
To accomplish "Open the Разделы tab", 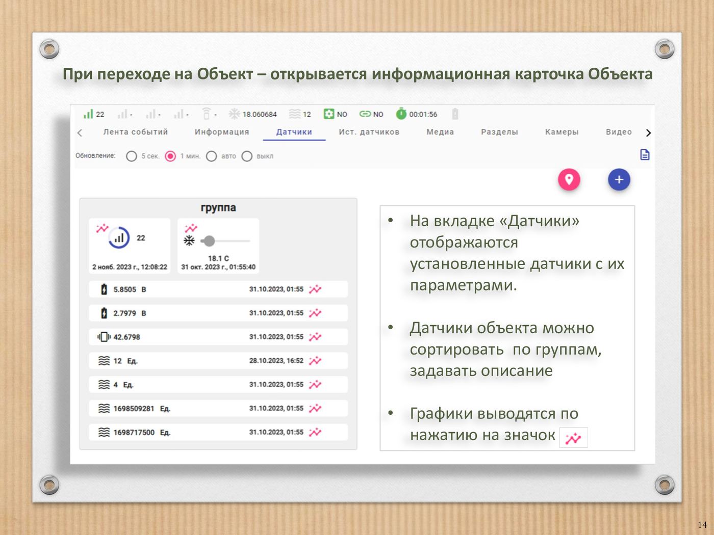I will click(499, 132).
